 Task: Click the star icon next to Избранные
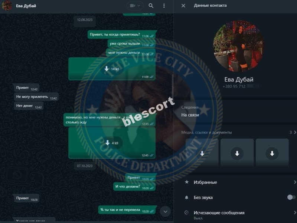[x=187, y=182]
